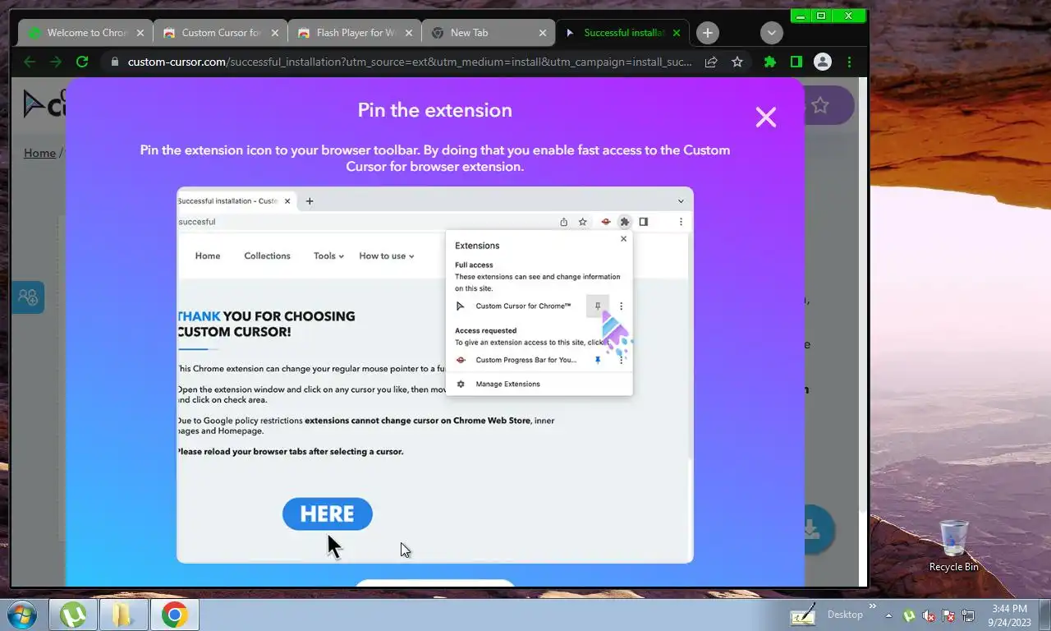Click the pin extension tutorial image
Viewport: 1051px width, 631px height.
point(435,375)
